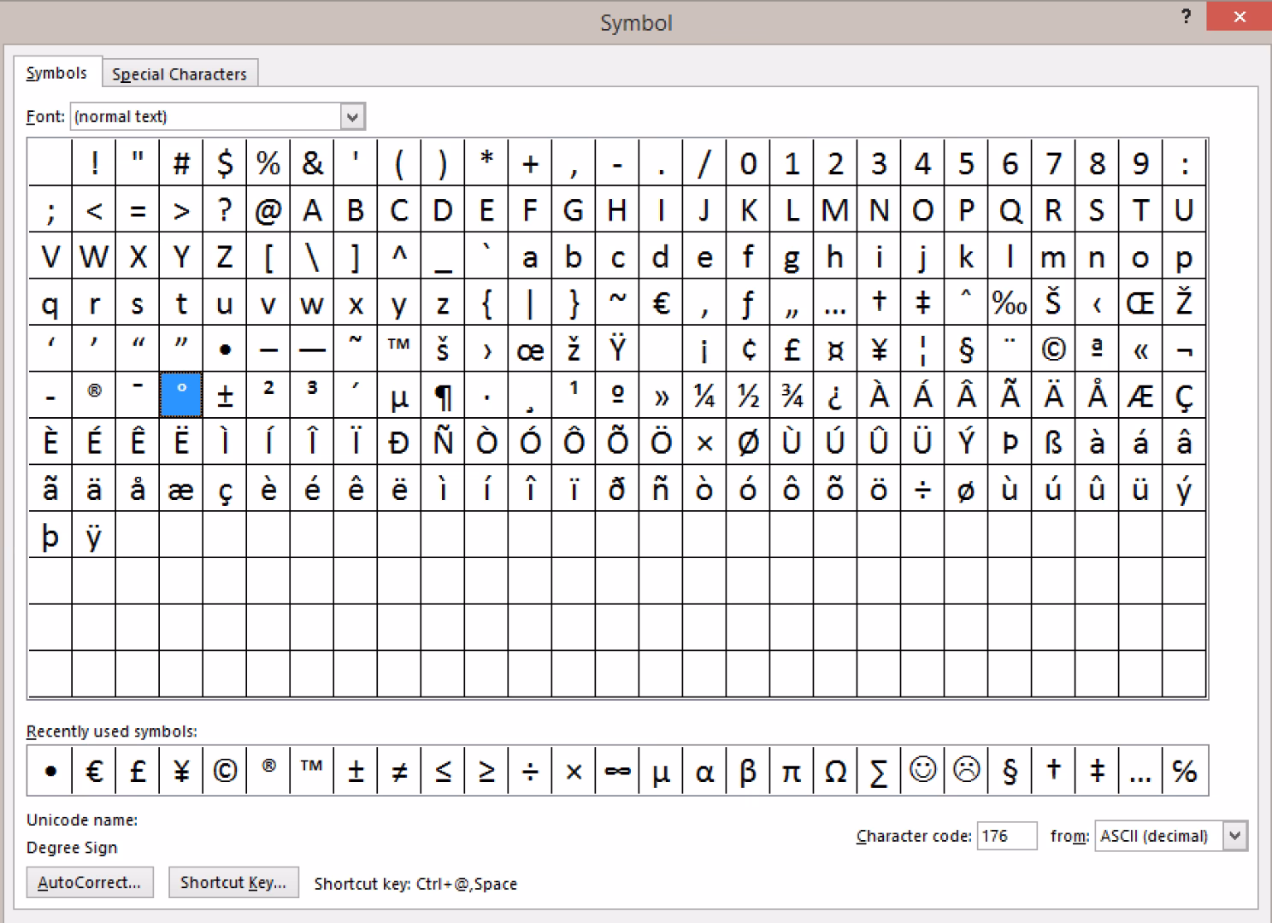The image size is (1272, 923).
Task: Open the AutoCorrect dialog
Action: coord(90,882)
